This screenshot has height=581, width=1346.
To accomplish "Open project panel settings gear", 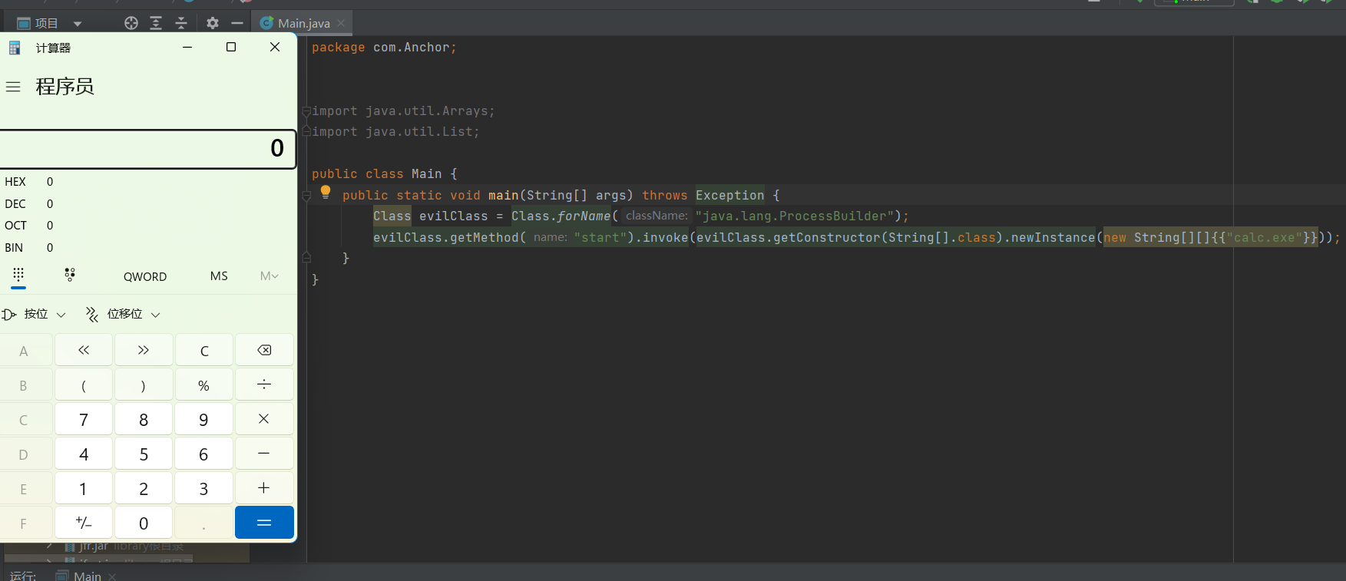I will [x=213, y=23].
